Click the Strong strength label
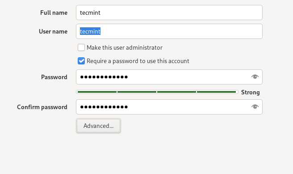 click(251, 92)
